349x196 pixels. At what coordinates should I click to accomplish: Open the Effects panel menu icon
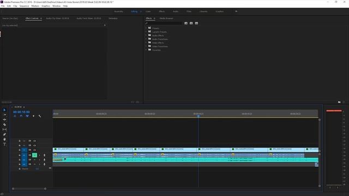coord(154,19)
